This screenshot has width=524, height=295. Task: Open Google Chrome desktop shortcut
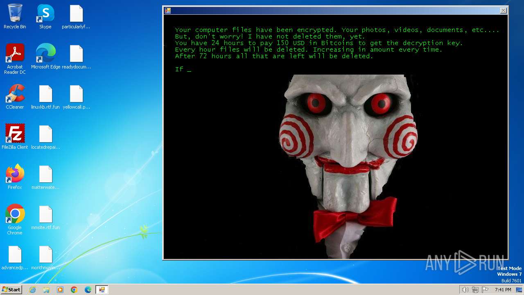click(15, 220)
